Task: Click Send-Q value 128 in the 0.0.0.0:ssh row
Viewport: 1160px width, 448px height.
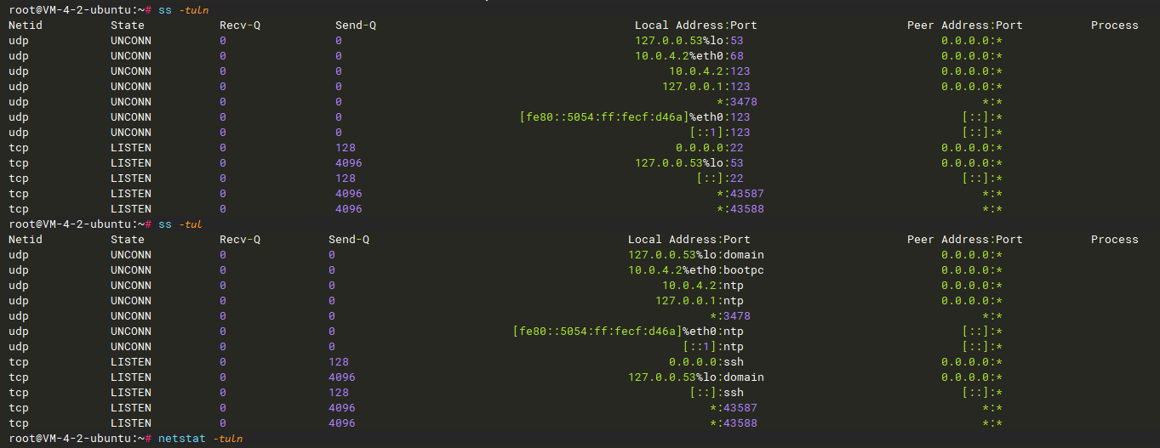Action: click(339, 362)
